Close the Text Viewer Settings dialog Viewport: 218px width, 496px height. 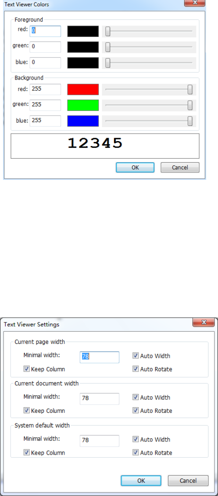(x=204, y=323)
